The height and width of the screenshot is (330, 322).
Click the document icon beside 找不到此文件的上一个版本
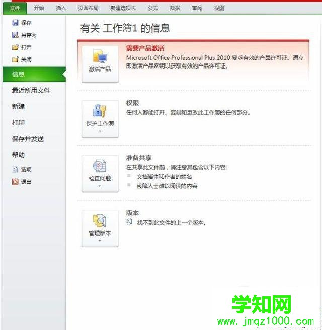[129, 222]
